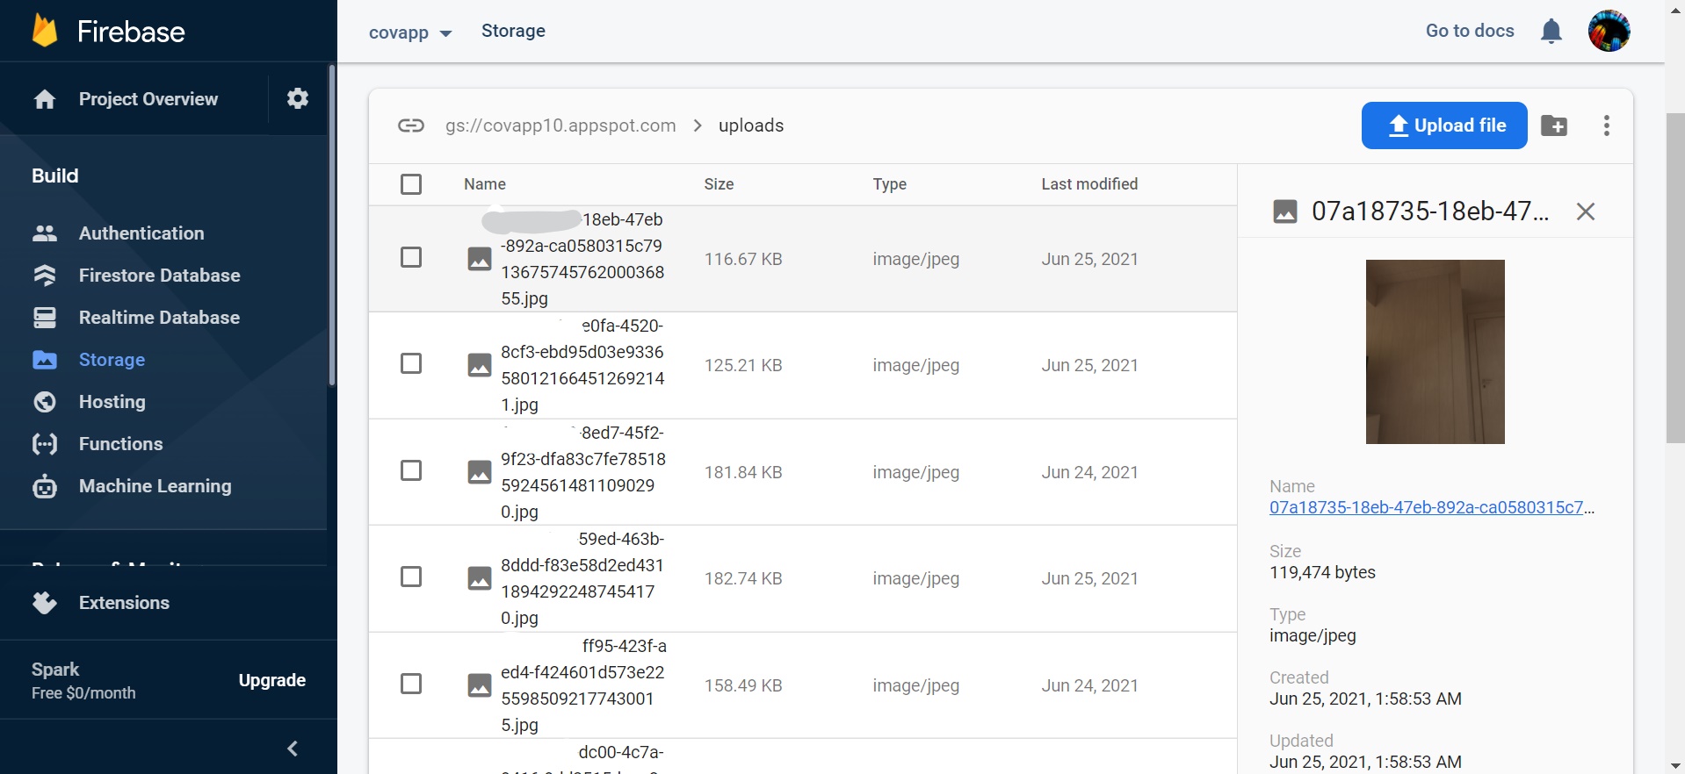Check the 125.21 KB file checkbox
Image resolution: width=1685 pixels, height=774 pixels.
point(411,363)
